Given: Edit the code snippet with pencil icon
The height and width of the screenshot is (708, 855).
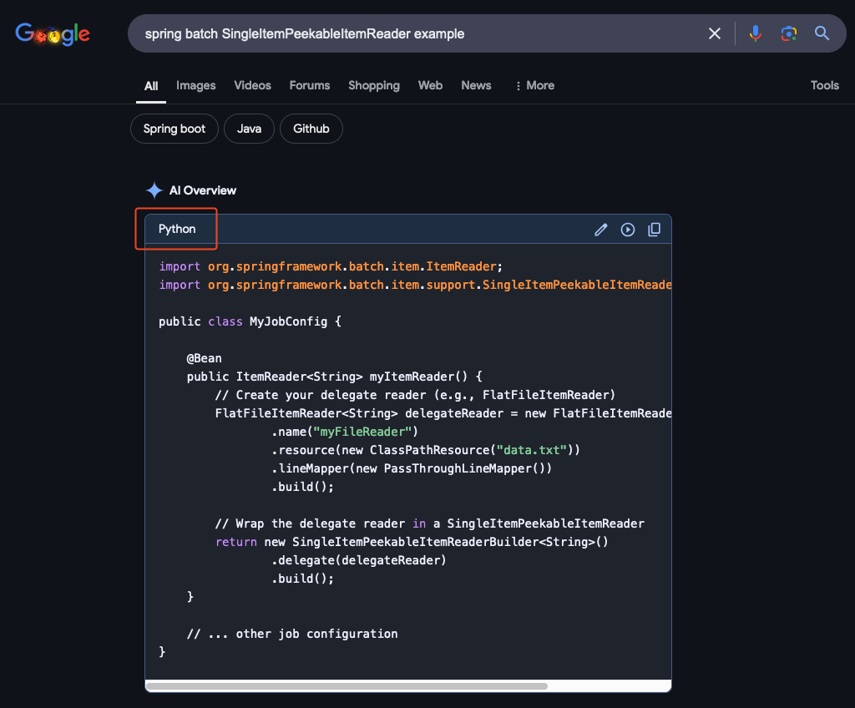Looking at the screenshot, I should 600,230.
